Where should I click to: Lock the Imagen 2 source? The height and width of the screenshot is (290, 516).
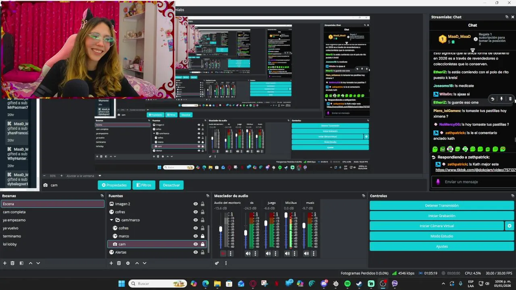click(202, 204)
